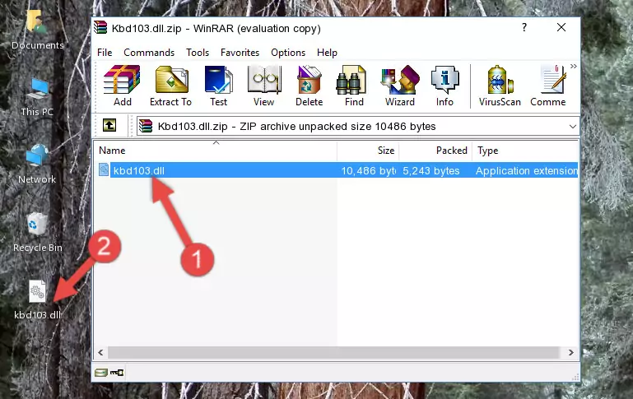Select the kbd103.dll desktop file

point(37,299)
